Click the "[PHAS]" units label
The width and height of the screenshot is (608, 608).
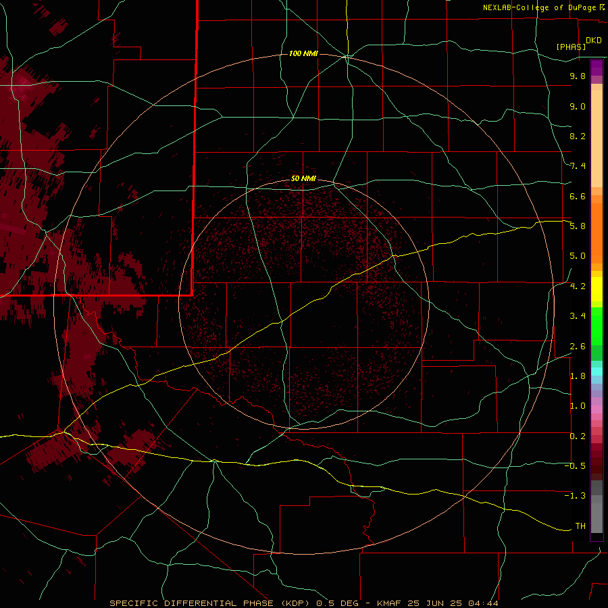pyautogui.click(x=571, y=47)
